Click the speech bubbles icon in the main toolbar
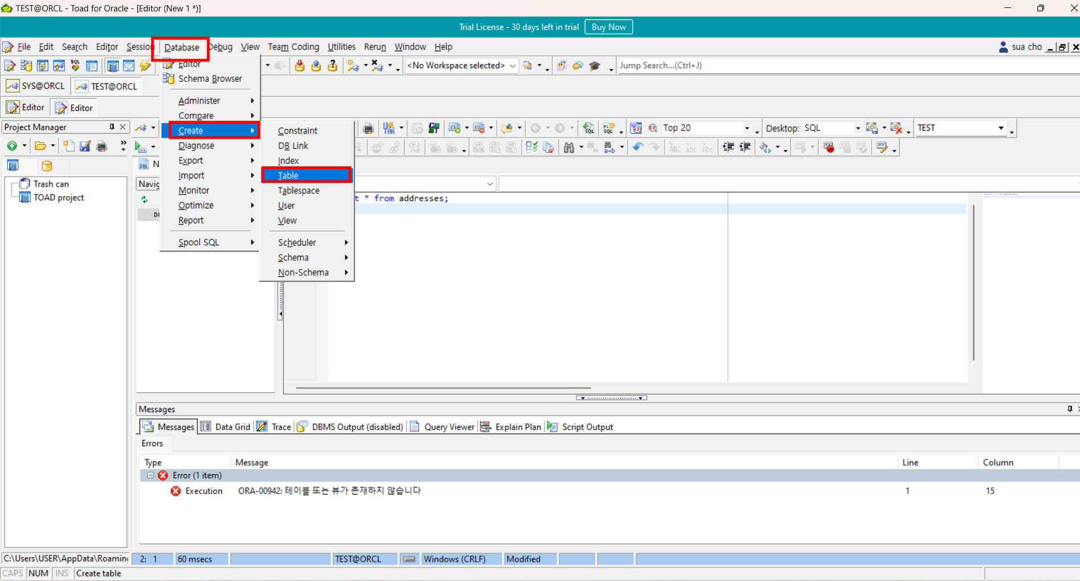The height and width of the screenshot is (581, 1080). (578, 66)
